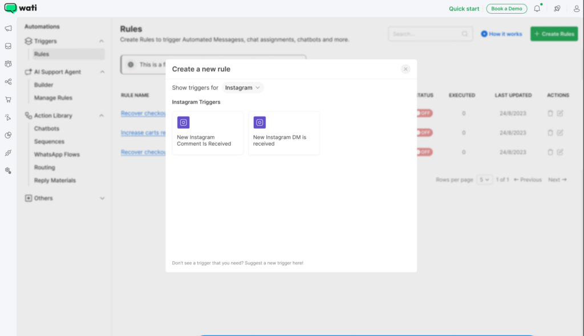Select WhatsApp Flows in the sidebar

56,154
